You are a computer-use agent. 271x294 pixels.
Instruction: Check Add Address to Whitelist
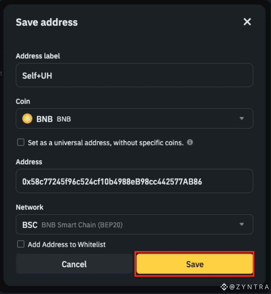[x=21, y=244]
